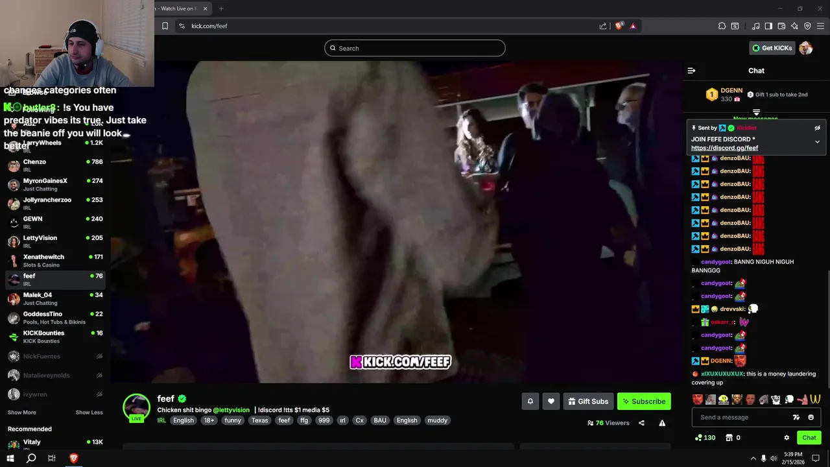This screenshot has height=467, width=830.
Task: Collapse the chat panel arrow icon
Action: (x=691, y=71)
